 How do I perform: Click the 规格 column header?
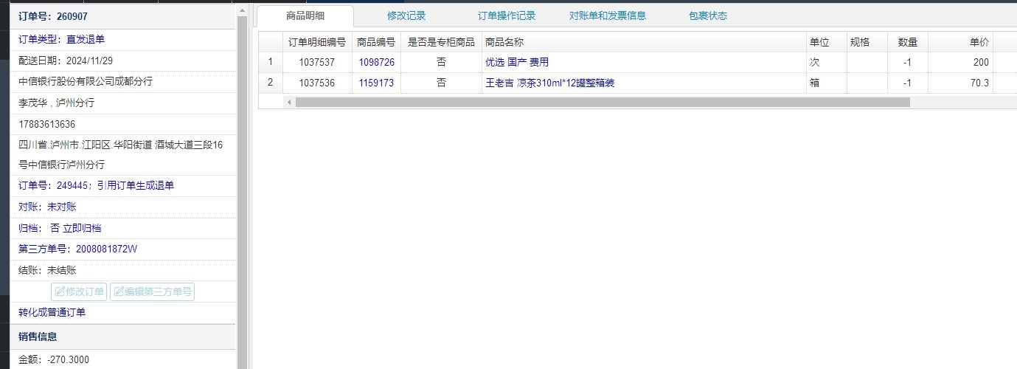[867, 42]
